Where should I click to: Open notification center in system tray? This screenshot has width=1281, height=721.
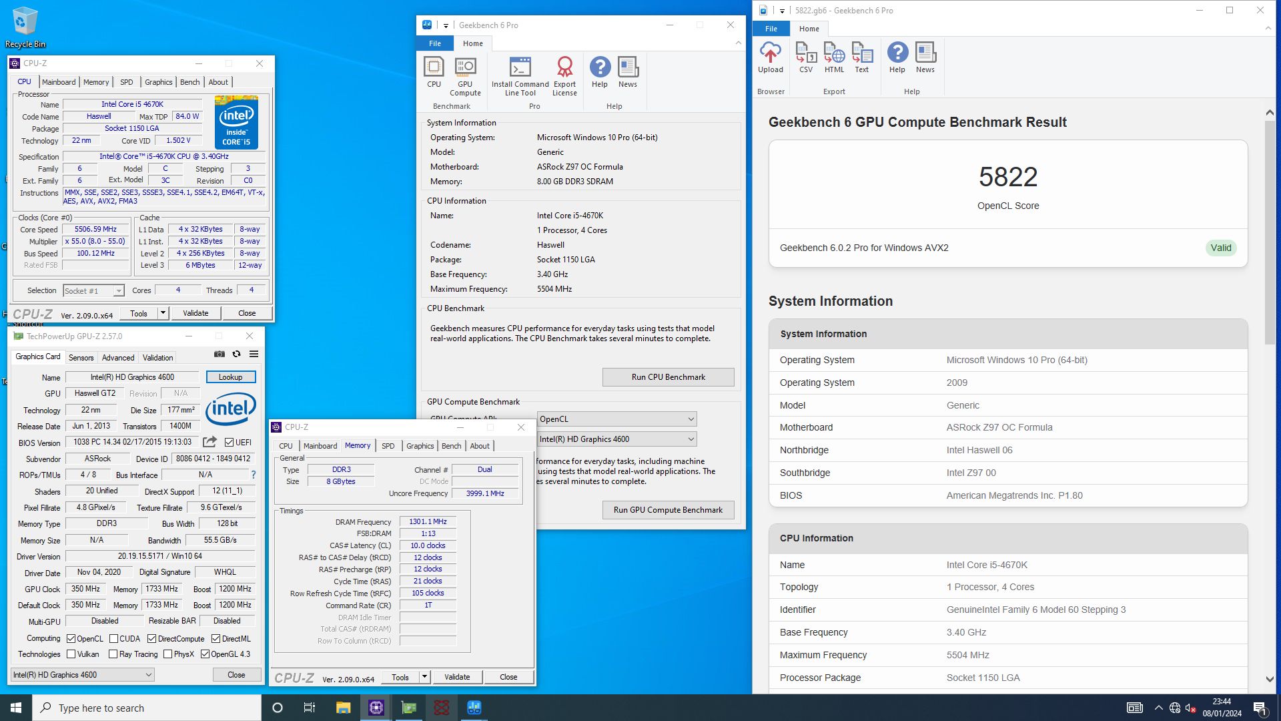[x=1260, y=708]
